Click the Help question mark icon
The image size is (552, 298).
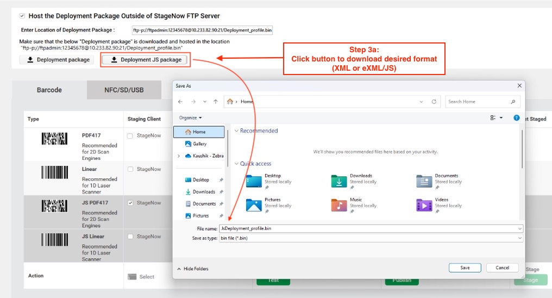[x=516, y=117]
